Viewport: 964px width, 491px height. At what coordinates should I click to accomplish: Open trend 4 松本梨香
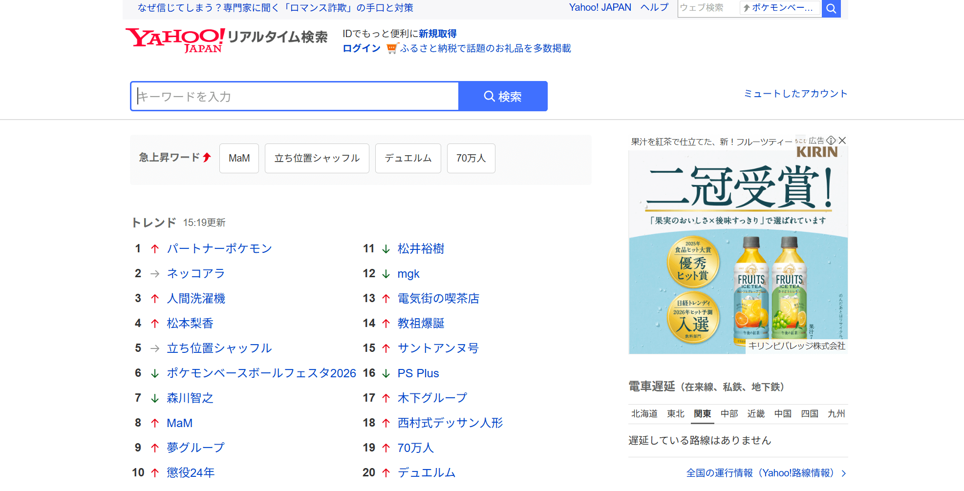click(x=190, y=323)
